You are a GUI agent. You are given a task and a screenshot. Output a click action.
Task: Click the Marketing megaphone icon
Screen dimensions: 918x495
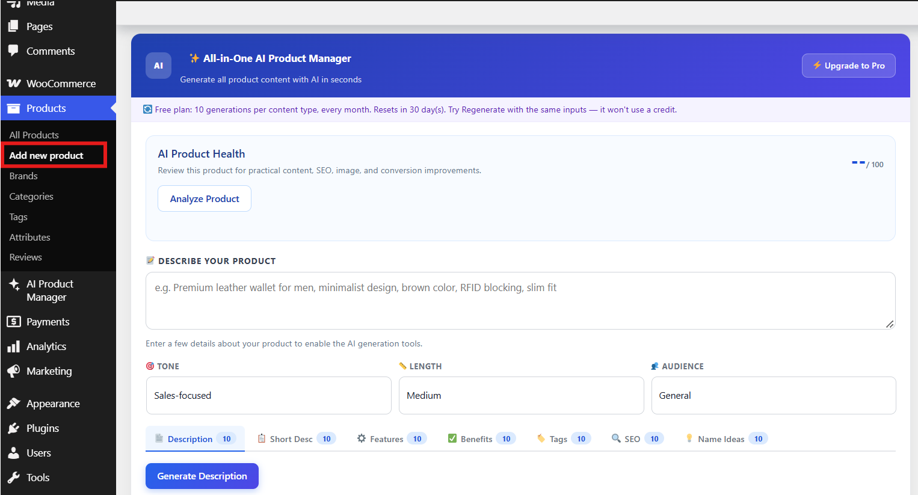[13, 371]
